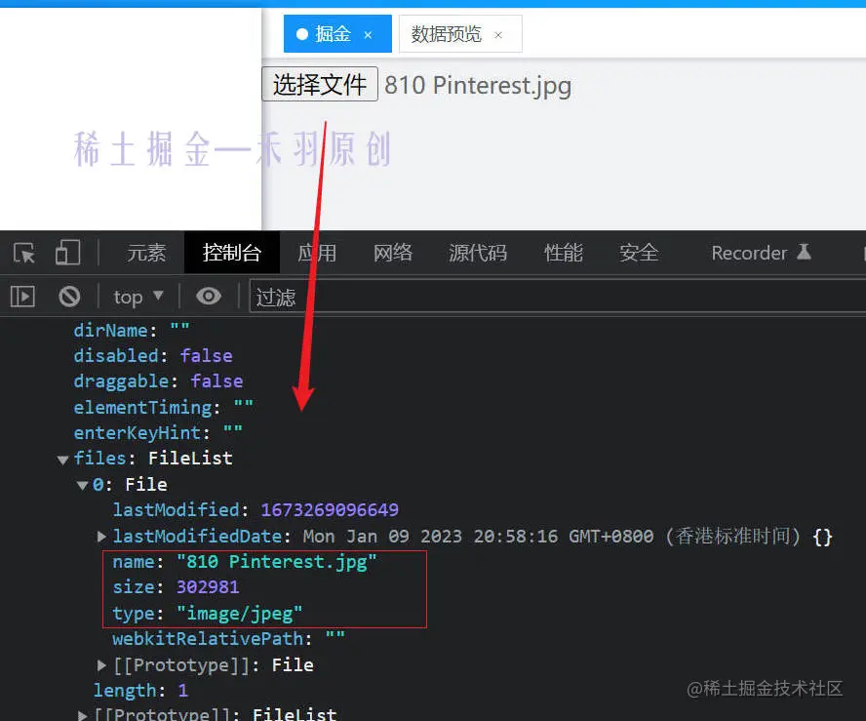The width and height of the screenshot is (866, 721).
Task: Focus the 过滤 filter input
Action: coord(558,297)
